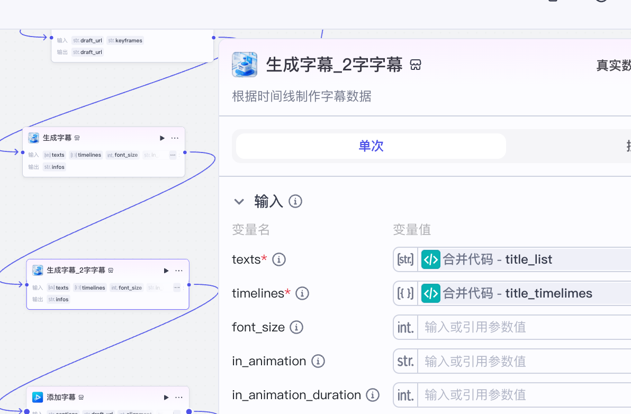Open the options menu on 生成字幕_2字字幕 node

pyautogui.click(x=178, y=271)
